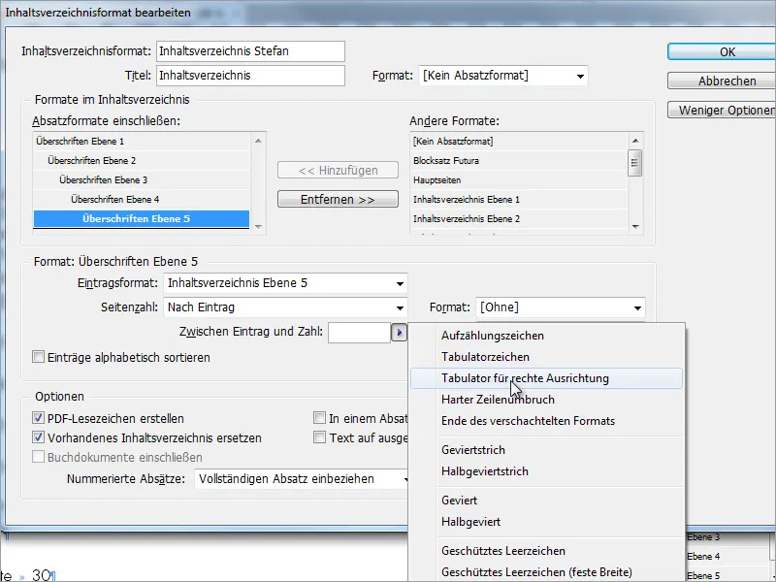Select Inhaltsverzeichnis Ebene 2 in Andere Formate

(519, 219)
